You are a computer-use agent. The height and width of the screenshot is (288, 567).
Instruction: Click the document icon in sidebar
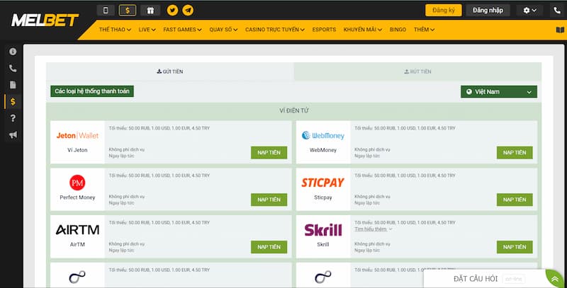(x=12, y=85)
